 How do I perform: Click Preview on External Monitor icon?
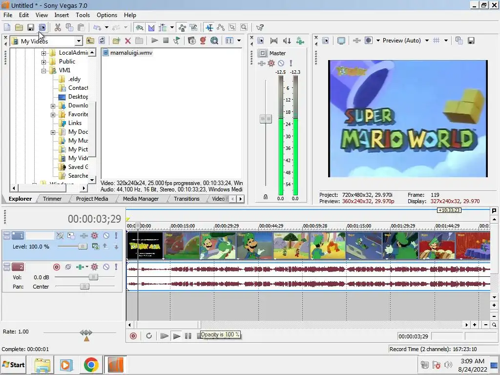tap(341, 41)
